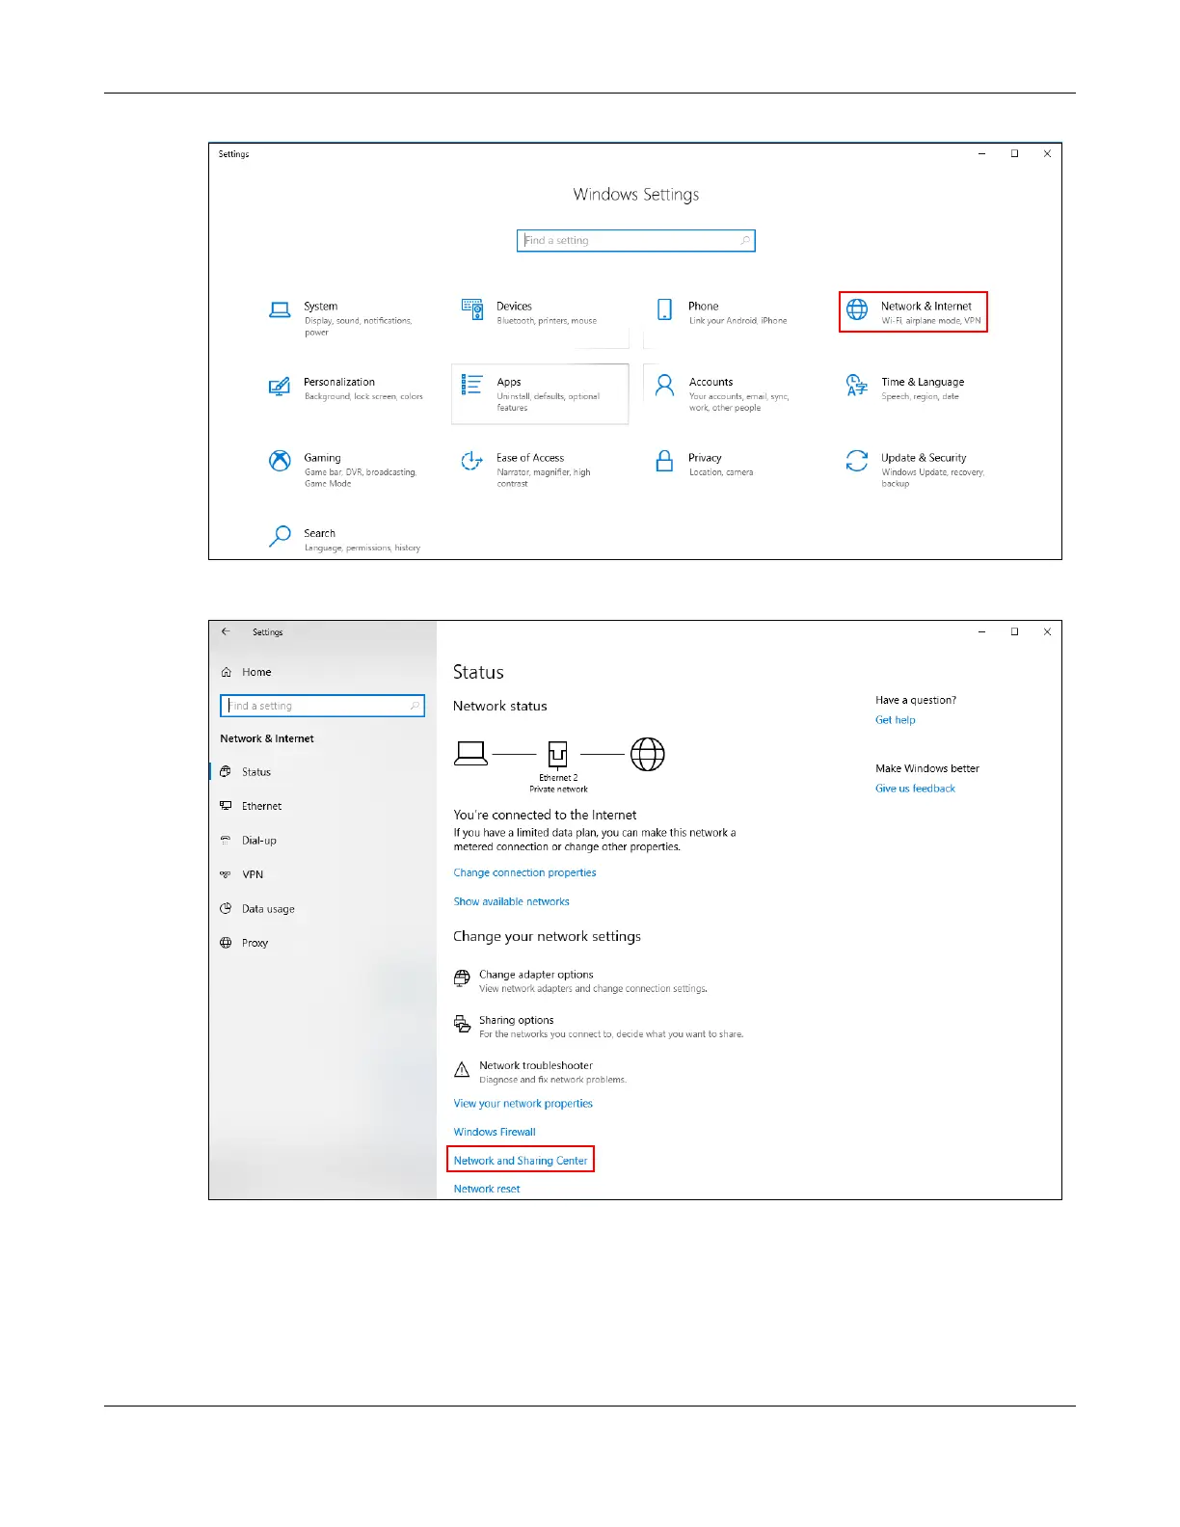1180x1527 pixels.
Task: Click the 'You're connected to the Internet' text
Action: (545, 815)
